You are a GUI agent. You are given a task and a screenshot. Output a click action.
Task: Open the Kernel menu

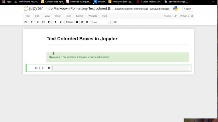coord(79,16)
